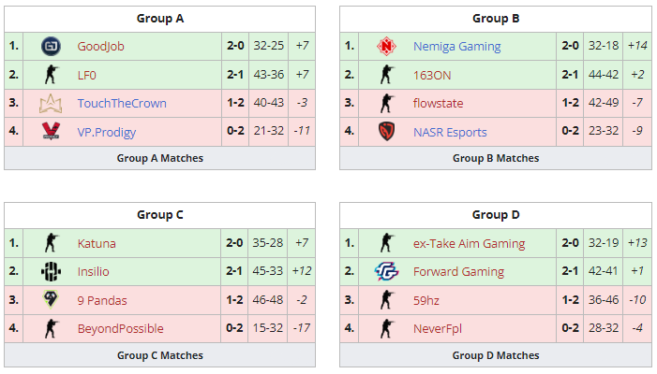Viewport: 657px width, 374px height.
Task: Expand Group A Matches section
Action: coord(159,158)
